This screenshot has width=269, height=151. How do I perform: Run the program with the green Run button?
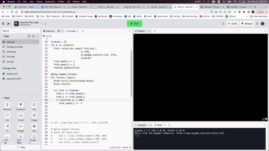[x=134, y=23]
